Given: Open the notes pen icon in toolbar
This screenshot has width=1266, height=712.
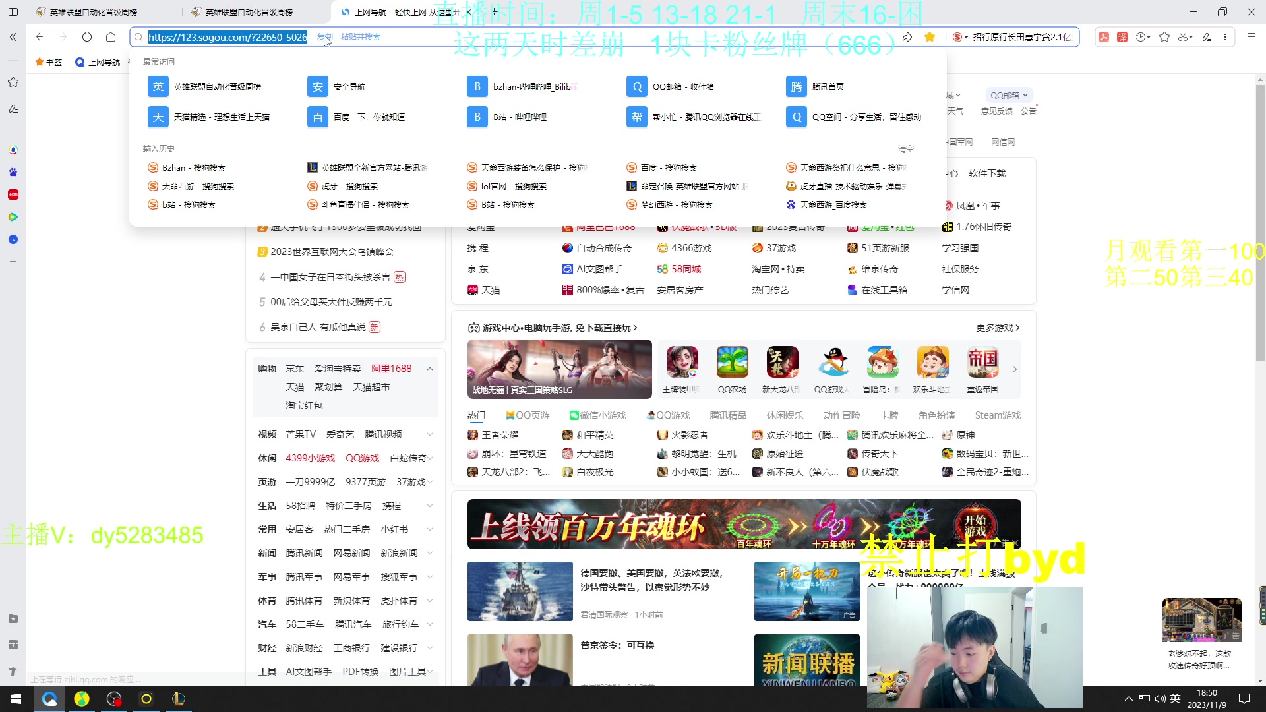Looking at the screenshot, I should pos(1207,37).
